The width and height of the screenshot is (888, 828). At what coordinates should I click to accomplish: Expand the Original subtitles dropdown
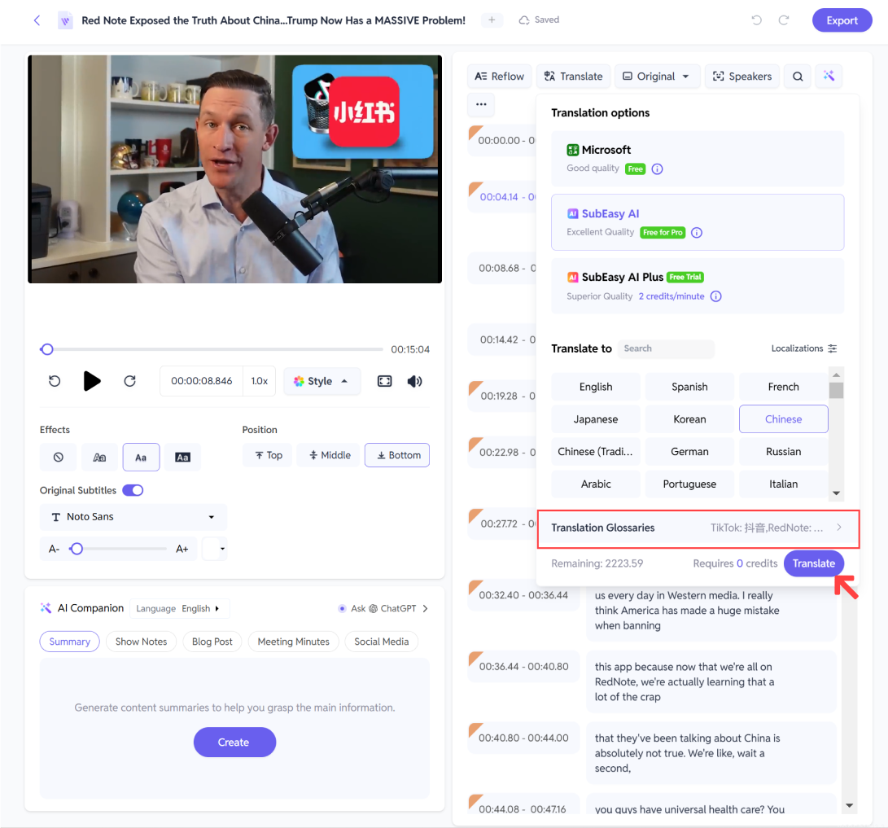tap(657, 77)
